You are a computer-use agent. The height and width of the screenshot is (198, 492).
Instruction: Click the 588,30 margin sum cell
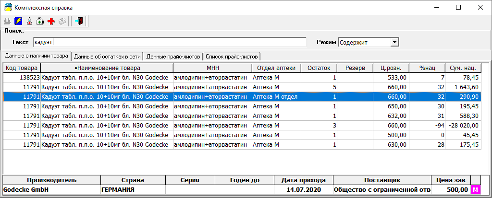463,116
